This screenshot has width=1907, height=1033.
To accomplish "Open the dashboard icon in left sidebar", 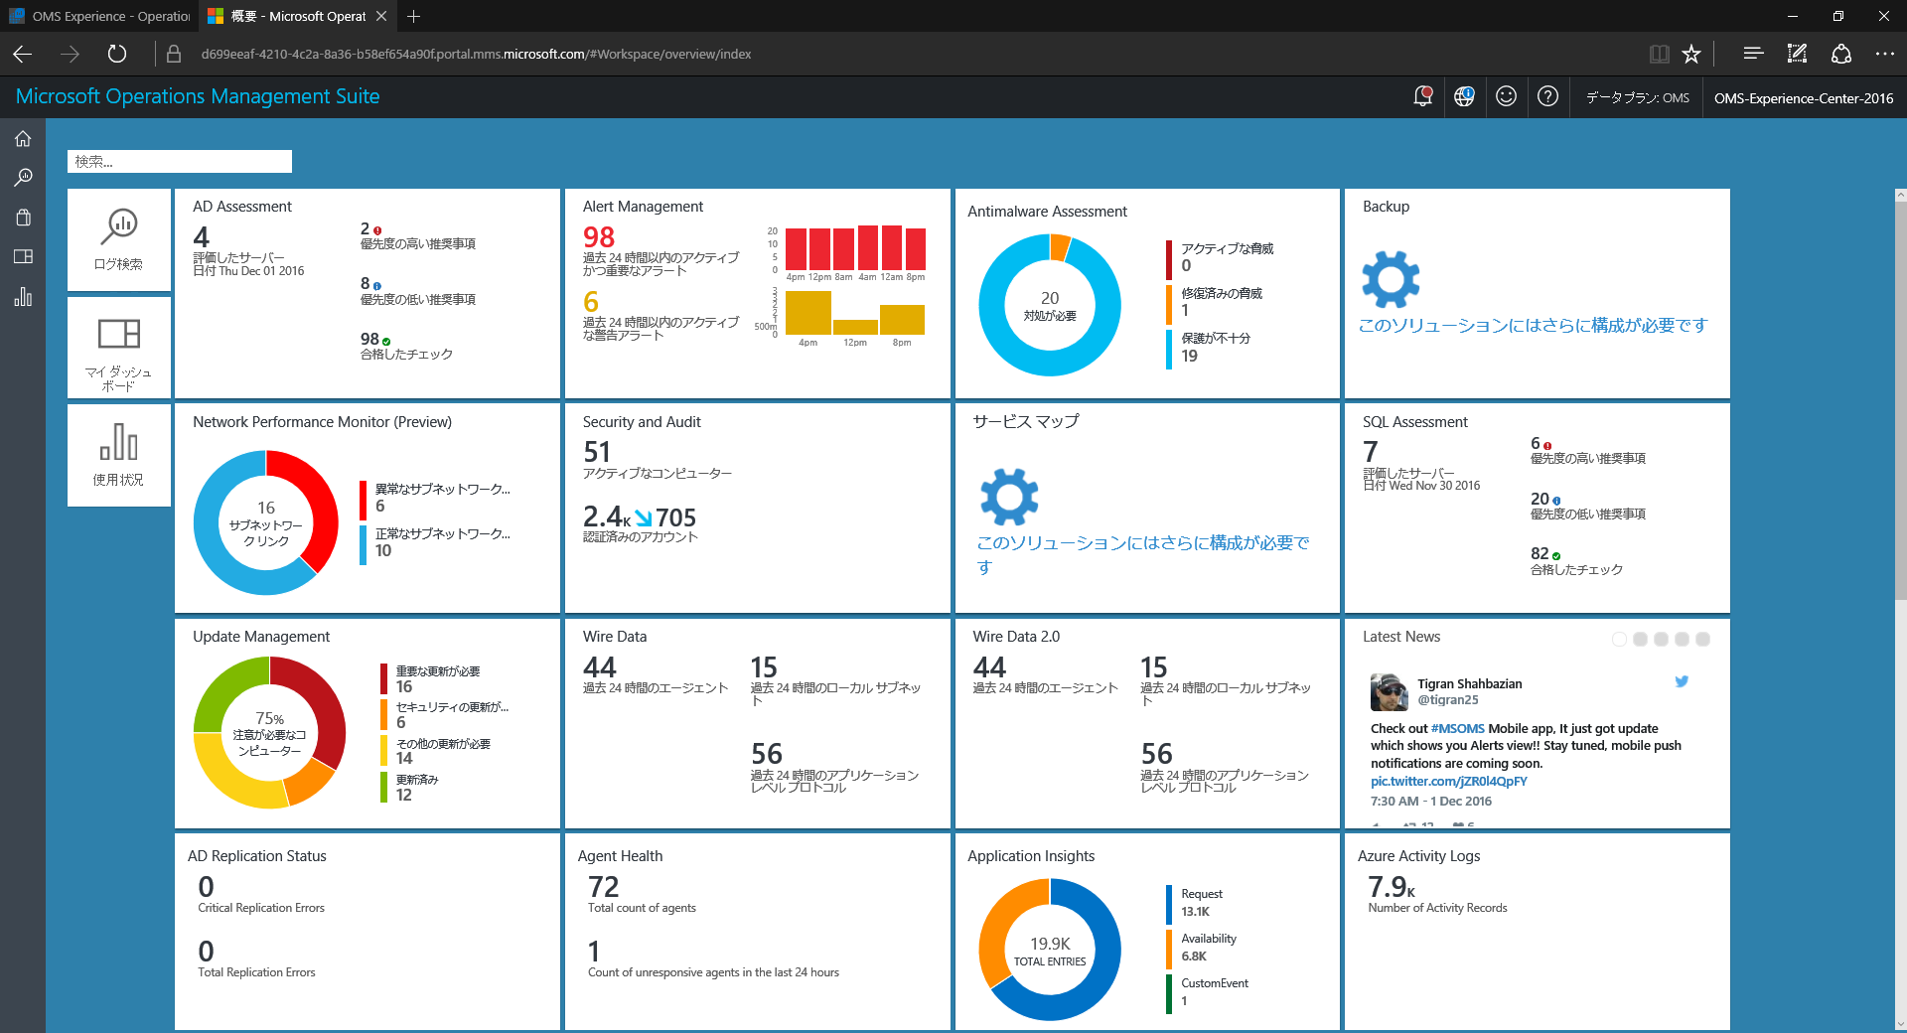I will 23,256.
